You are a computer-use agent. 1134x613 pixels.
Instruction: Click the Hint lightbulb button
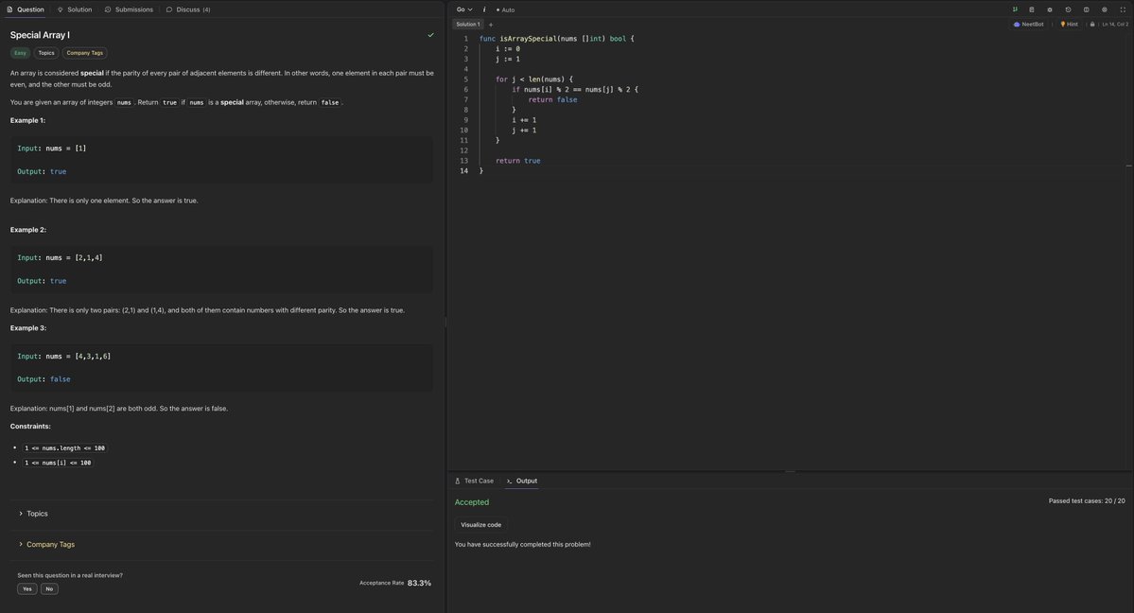pos(1069,25)
